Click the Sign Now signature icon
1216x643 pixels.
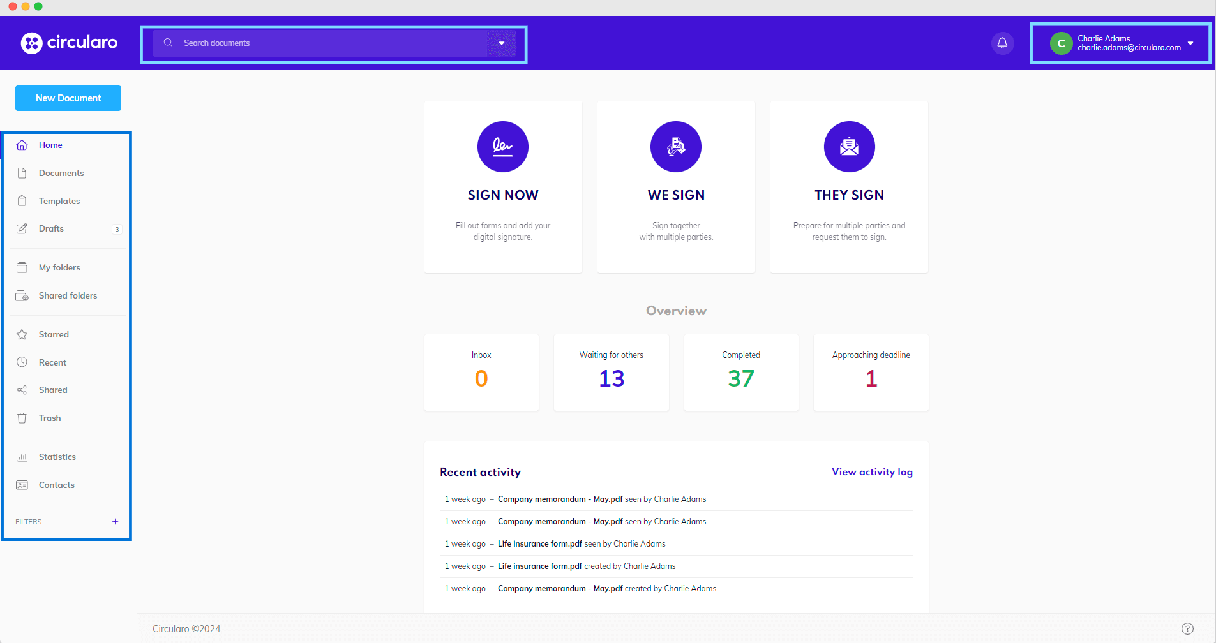pyautogui.click(x=502, y=147)
